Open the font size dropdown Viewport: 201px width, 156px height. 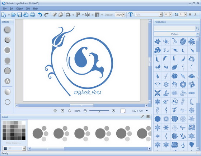click(170, 14)
